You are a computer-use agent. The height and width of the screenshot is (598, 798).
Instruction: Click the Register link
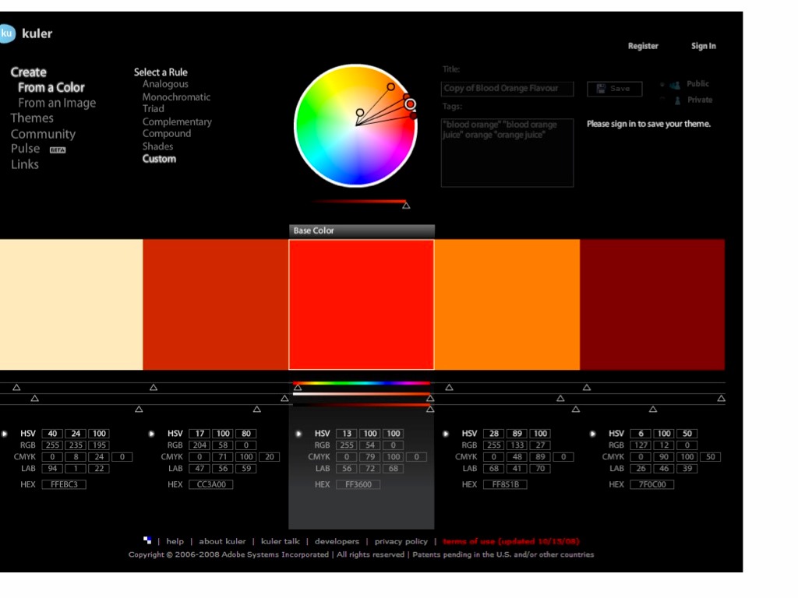643,46
